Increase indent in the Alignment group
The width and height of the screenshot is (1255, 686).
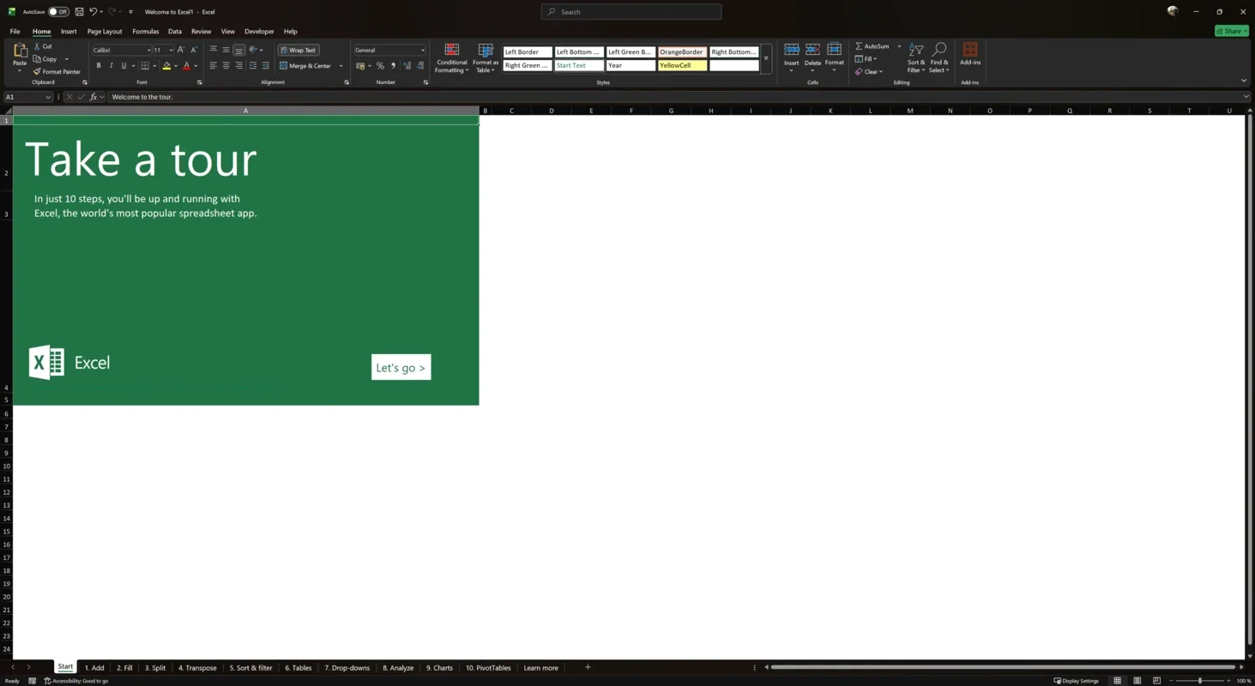[265, 66]
